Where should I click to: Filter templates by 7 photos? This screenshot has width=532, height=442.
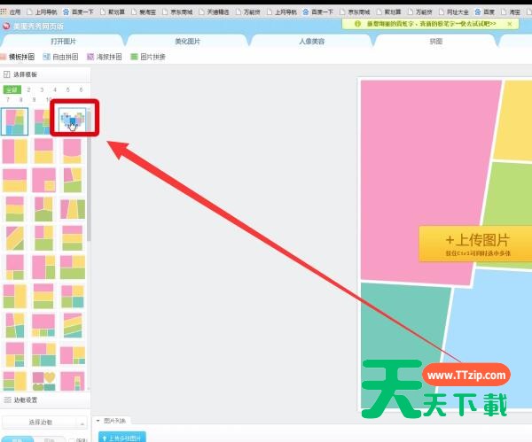coord(8,99)
